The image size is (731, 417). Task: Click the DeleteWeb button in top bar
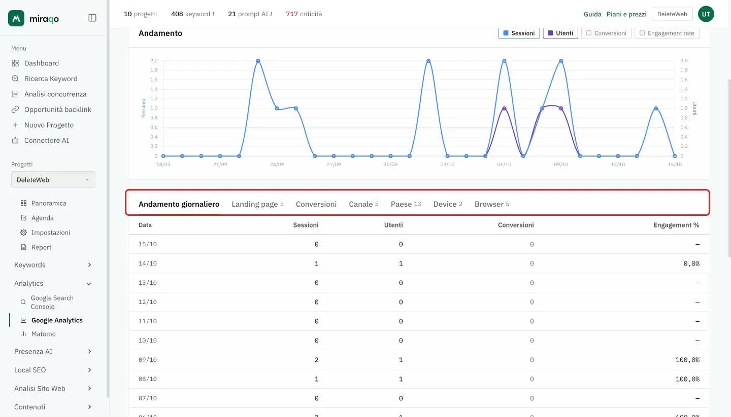(x=672, y=14)
